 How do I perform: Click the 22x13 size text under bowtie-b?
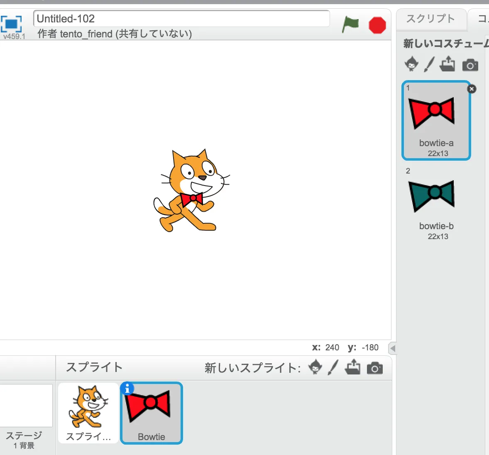tap(438, 236)
